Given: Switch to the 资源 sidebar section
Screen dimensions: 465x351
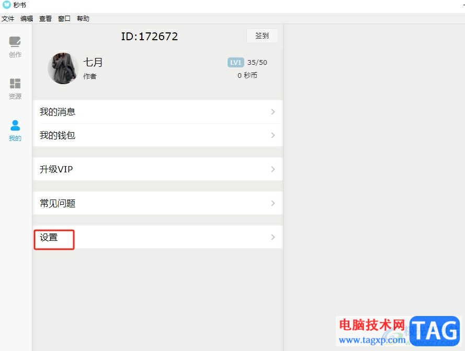Looking at the screenshot, I should click(15, 89).
